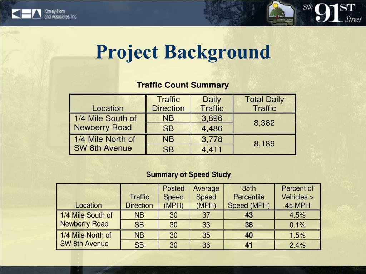Click the SW 91st Street logo
The image size is (366, 274).
pyautogui.click(x=332, y=13)
